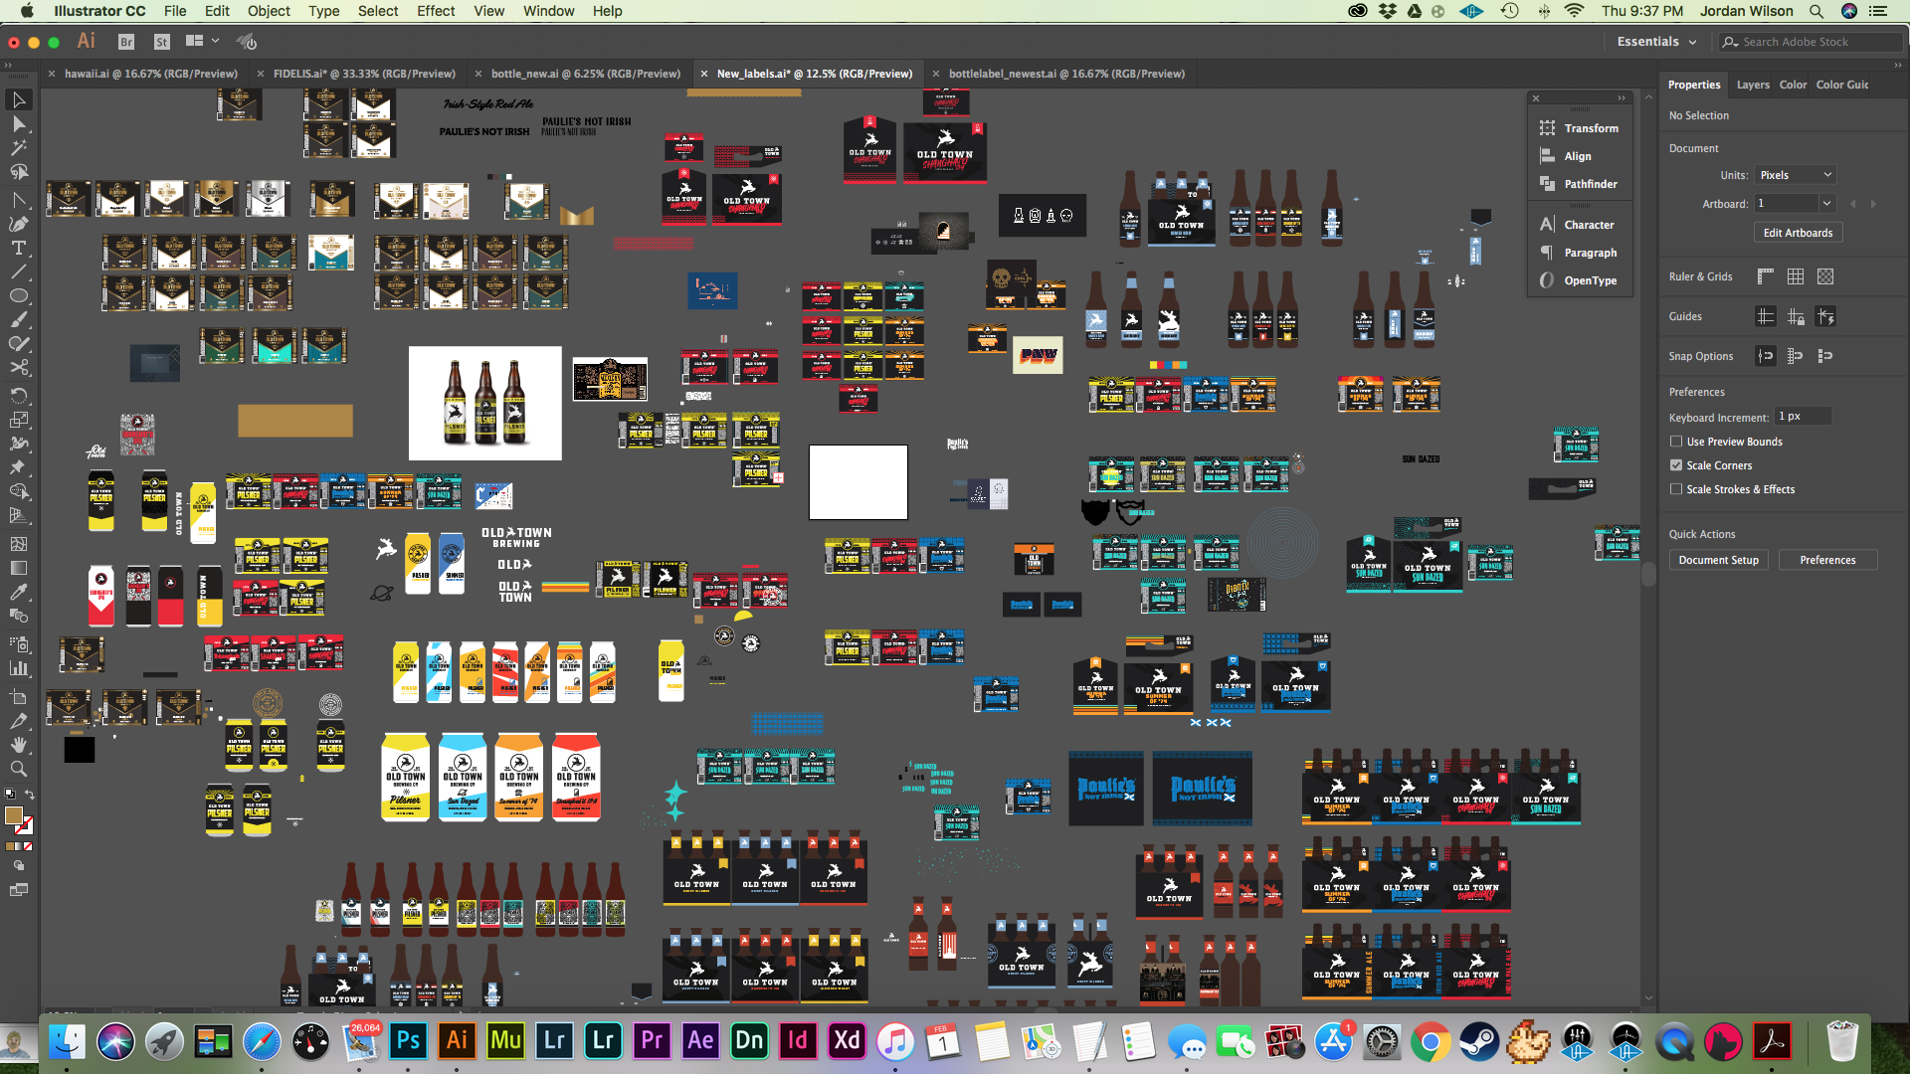1910x1074 pixels.
Task: Click the Edit Artboards button
Action: (x=1798, y=233)
